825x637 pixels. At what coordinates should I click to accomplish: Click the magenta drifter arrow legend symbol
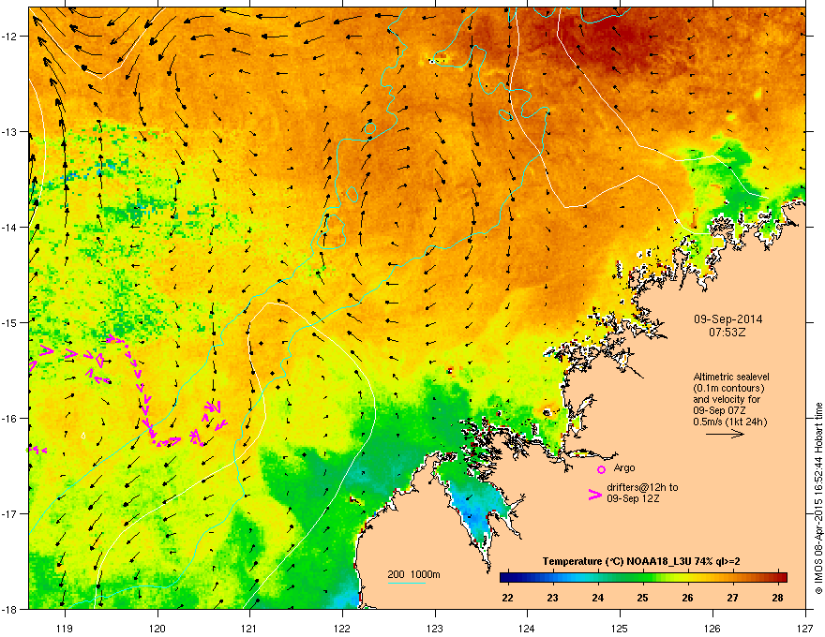[x=594, y=494]
